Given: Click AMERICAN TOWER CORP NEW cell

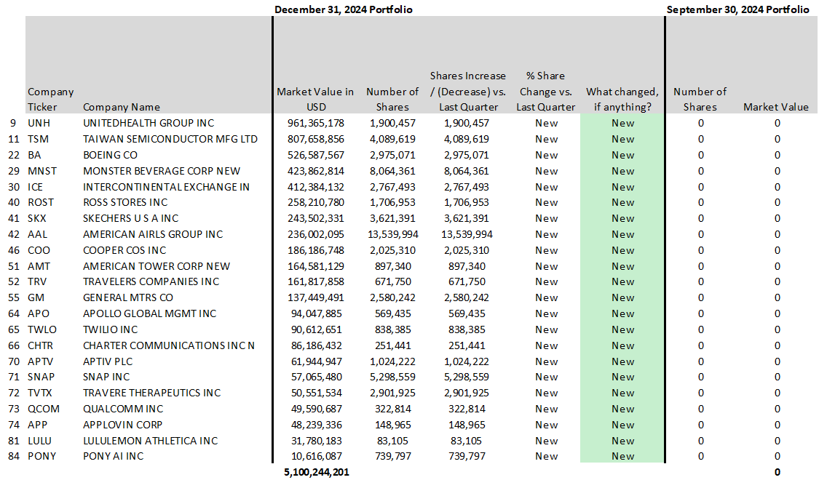Looking at the screenshot, I should [x=157, y=266].
